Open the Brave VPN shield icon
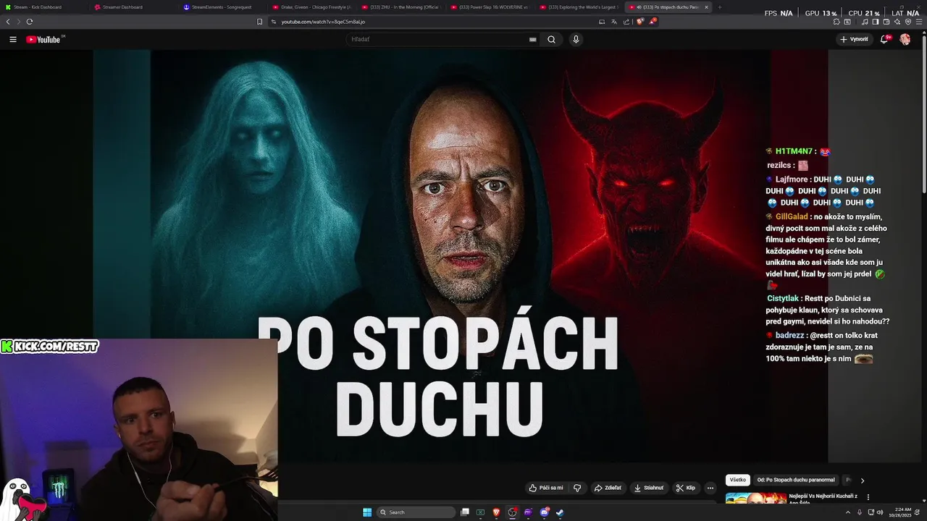927x521 pixels. tap(907, 22)
